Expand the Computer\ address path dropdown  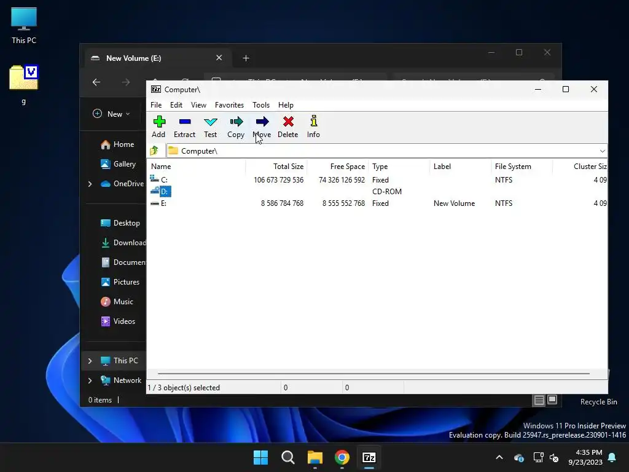pyautogui.click(x=602, y=151)
